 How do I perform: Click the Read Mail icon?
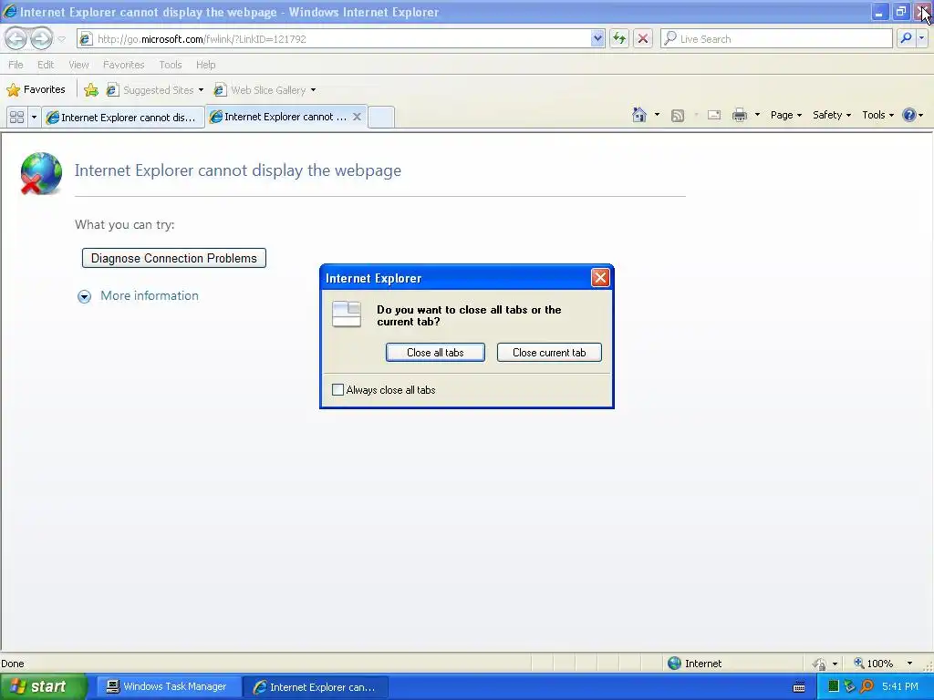point(714,116)
